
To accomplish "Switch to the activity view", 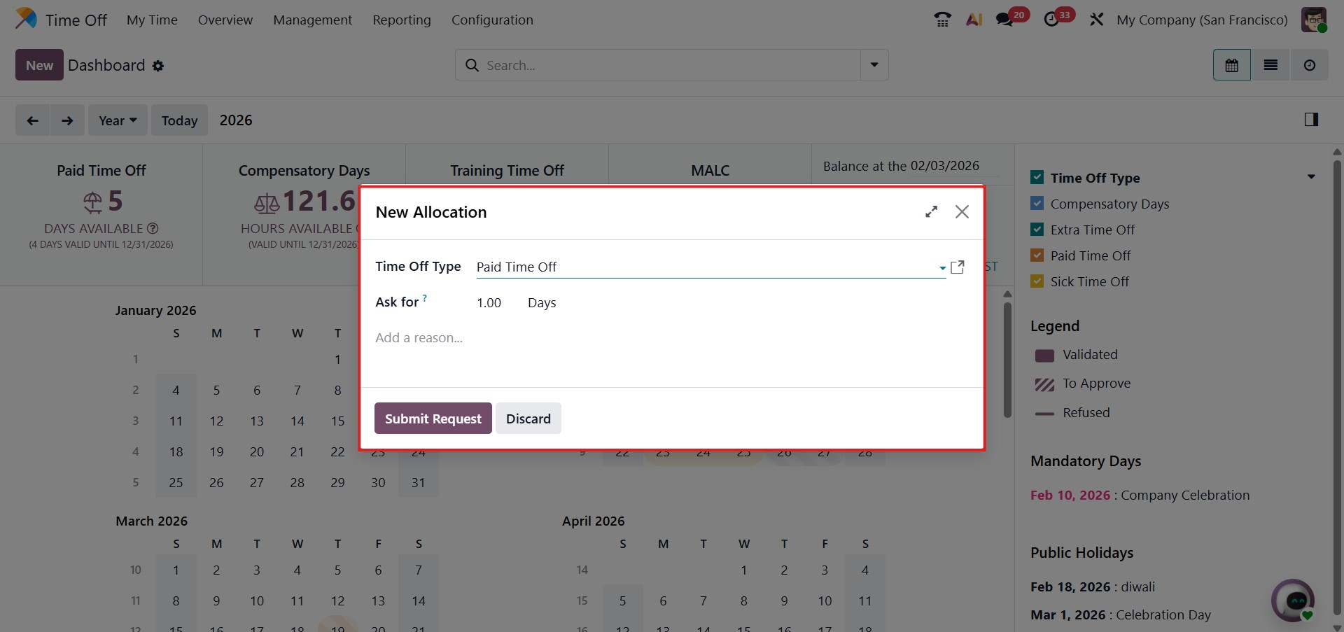I will (1309, 65).
